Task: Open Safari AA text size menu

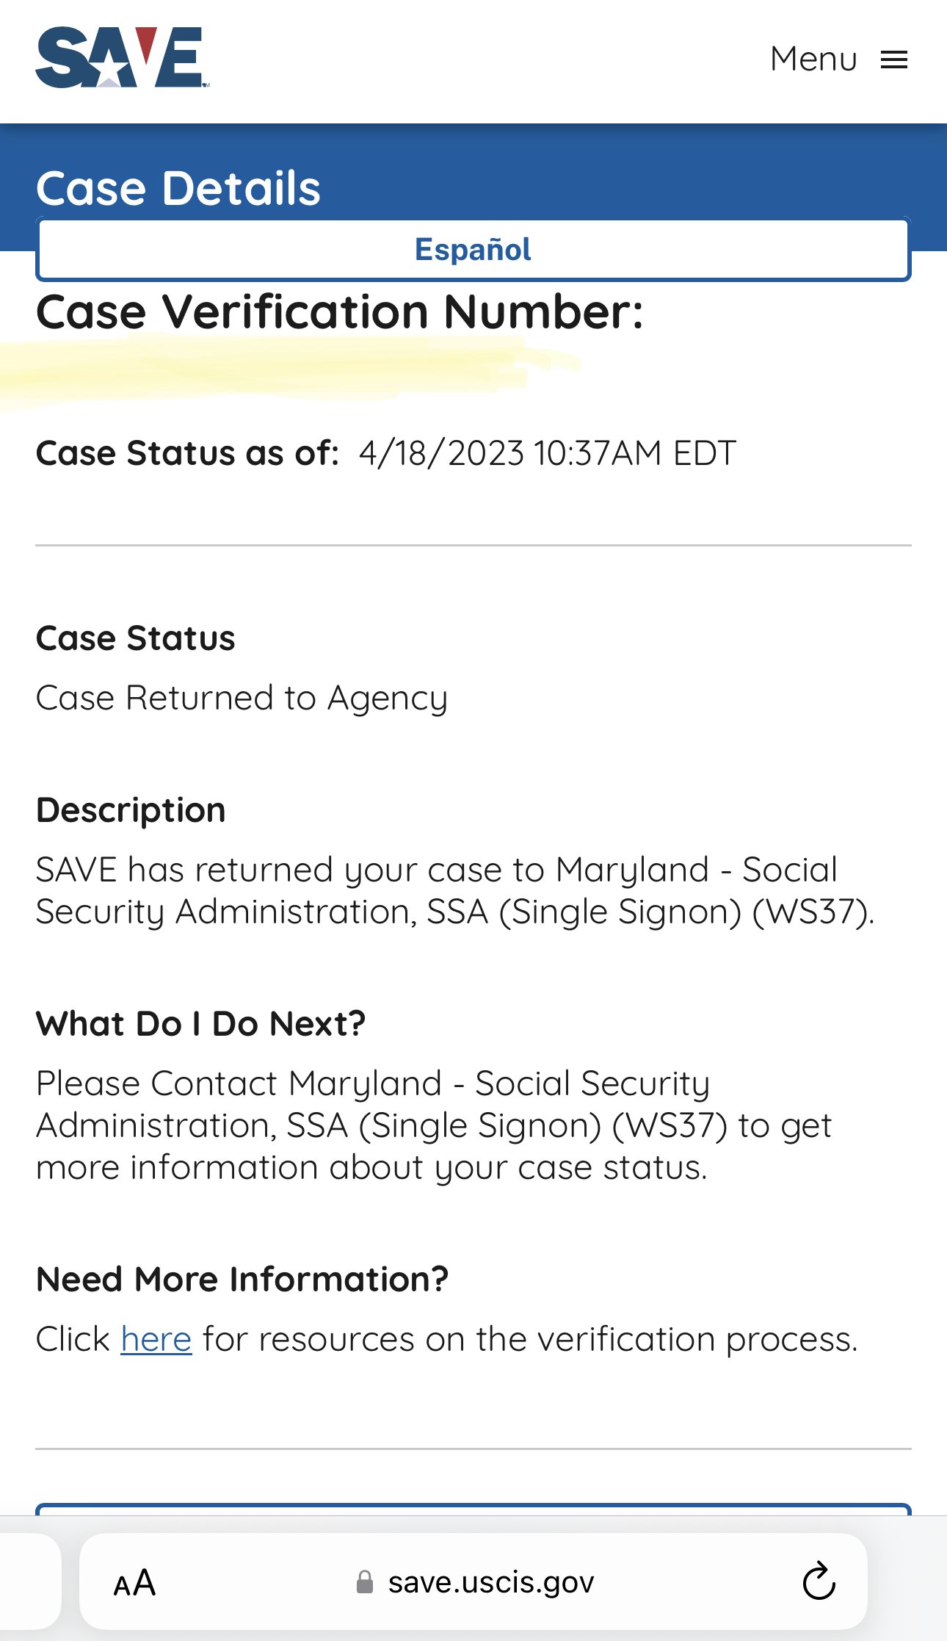Action: point(134,1582)
